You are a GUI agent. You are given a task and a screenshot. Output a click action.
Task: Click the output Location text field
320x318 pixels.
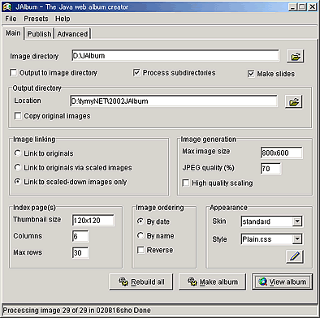tap(174, 101)
